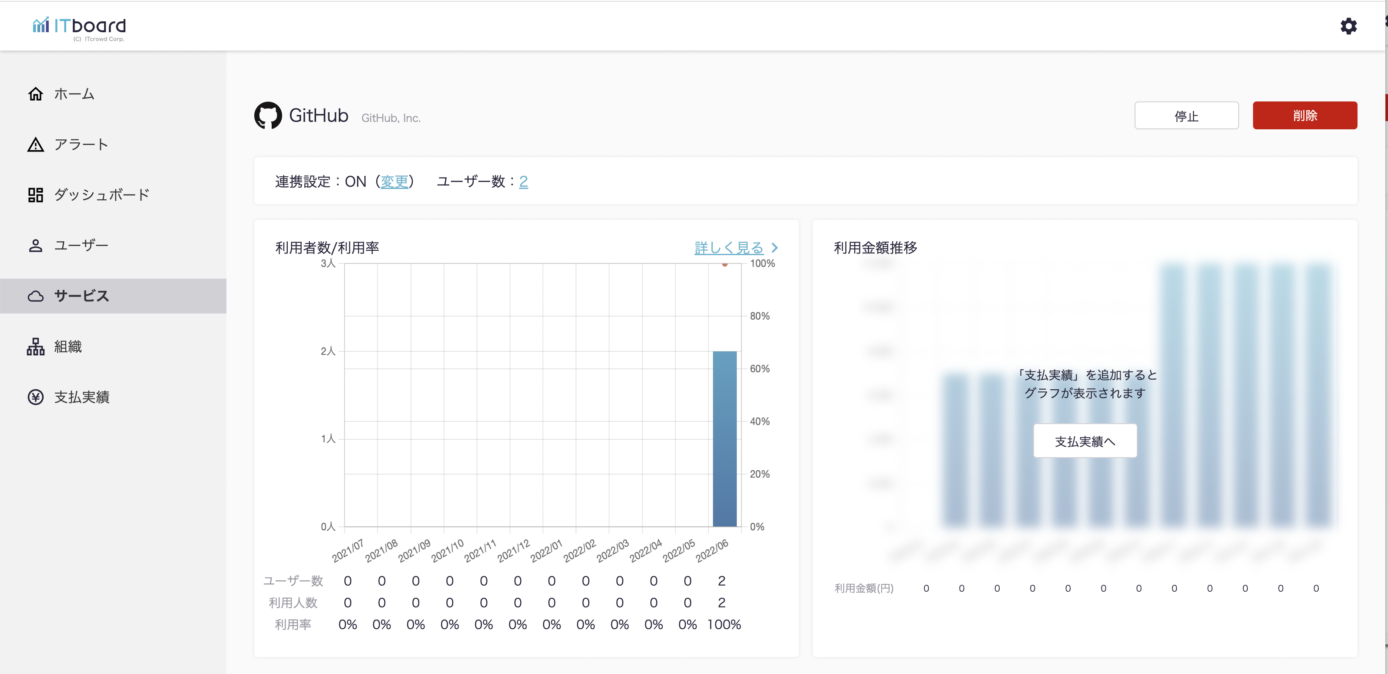Open the user count link 2
1388x674 pixels.
point(523,182)
